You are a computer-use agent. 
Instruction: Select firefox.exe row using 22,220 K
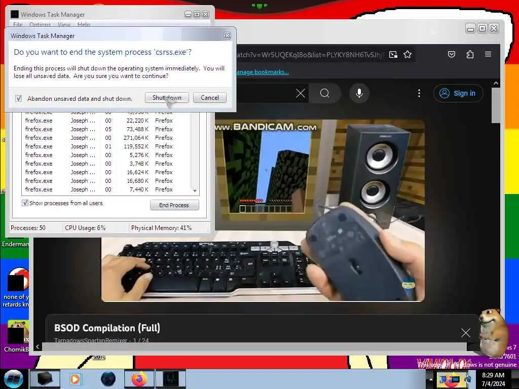(x=106, y=121)
